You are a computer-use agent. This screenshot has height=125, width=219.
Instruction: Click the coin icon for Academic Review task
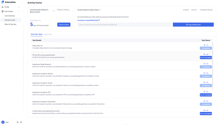204,73
